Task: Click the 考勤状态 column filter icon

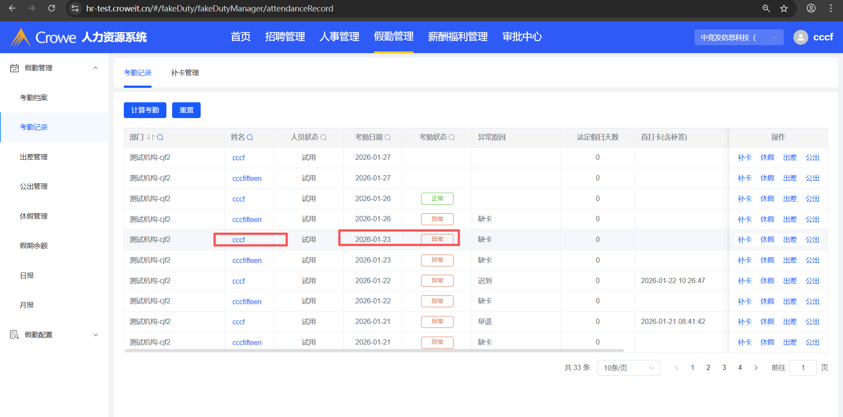Action: [452, 137]
